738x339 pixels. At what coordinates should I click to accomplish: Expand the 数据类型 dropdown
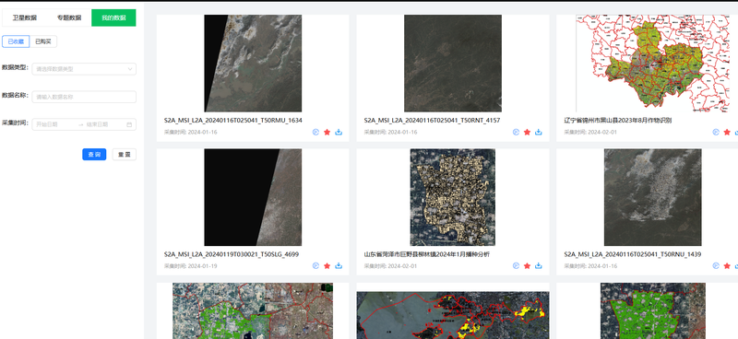pos(84,69)
